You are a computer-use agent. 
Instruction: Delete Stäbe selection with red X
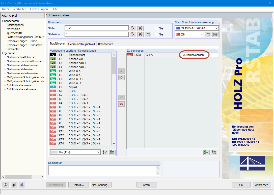pos(140,28)
